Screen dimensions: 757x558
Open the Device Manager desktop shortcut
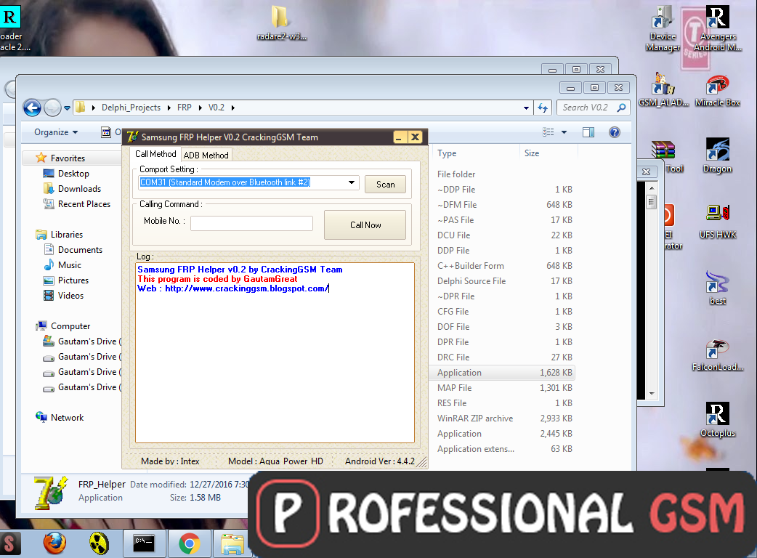coord(663,28)
